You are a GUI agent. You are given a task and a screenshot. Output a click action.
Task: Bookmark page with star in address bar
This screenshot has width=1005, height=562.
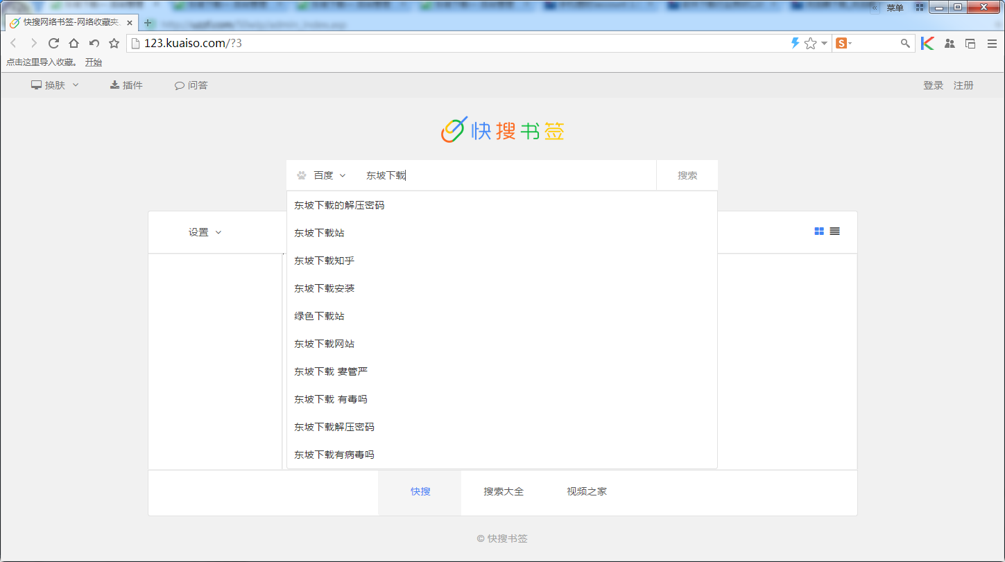pyautogui.click(x=810, y=43)
